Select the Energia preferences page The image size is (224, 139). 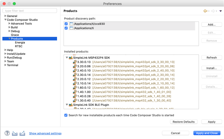click(20, 42)
